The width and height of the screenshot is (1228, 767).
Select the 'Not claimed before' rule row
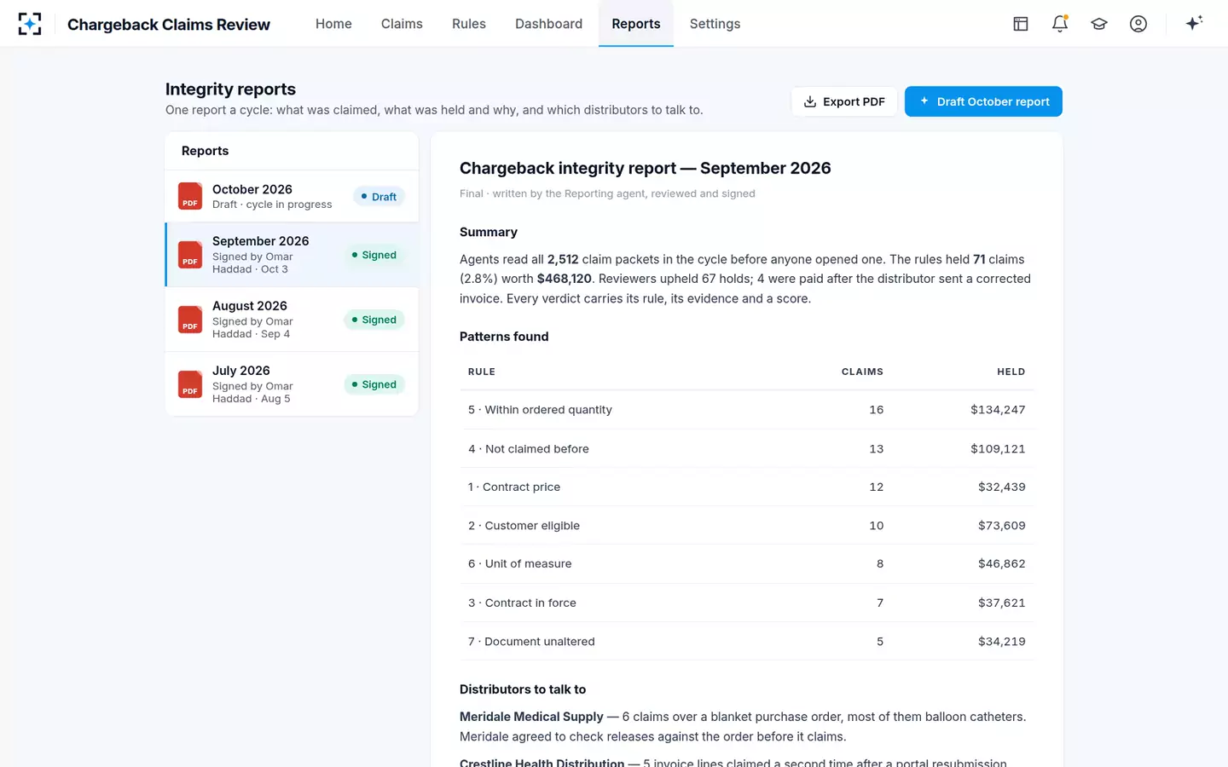[747, 449]
